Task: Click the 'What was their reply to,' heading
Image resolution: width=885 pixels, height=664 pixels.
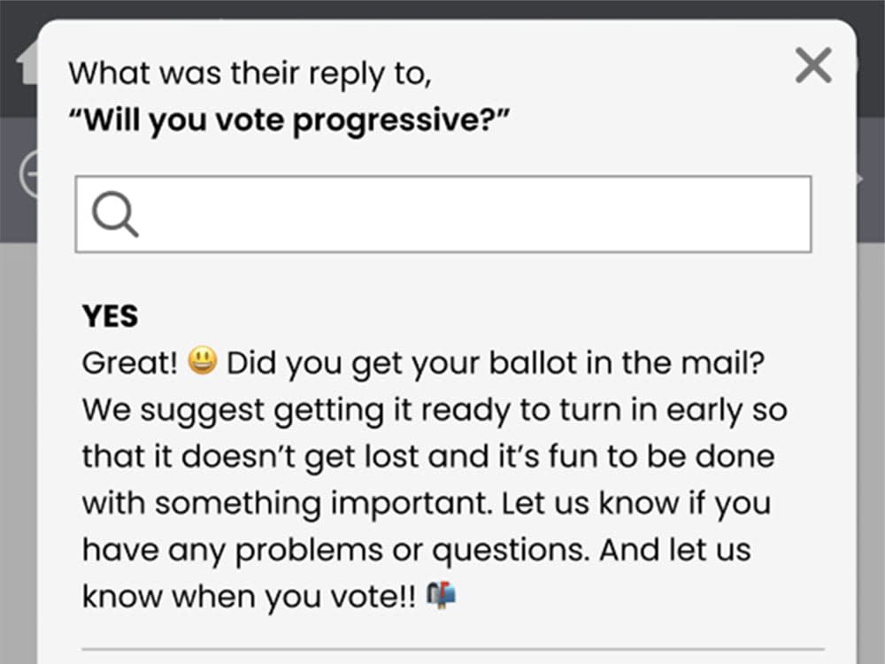Action: (x=250, y=74)
